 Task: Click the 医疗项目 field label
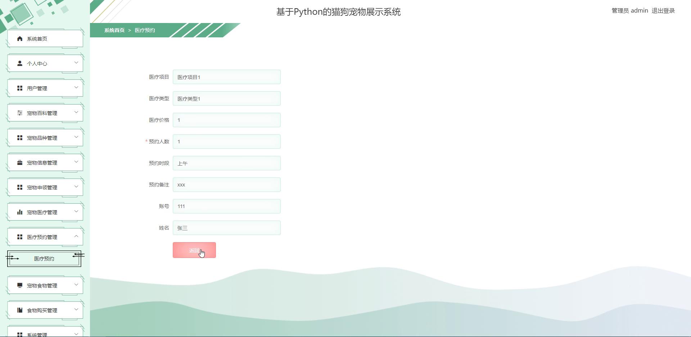(159, 77)
